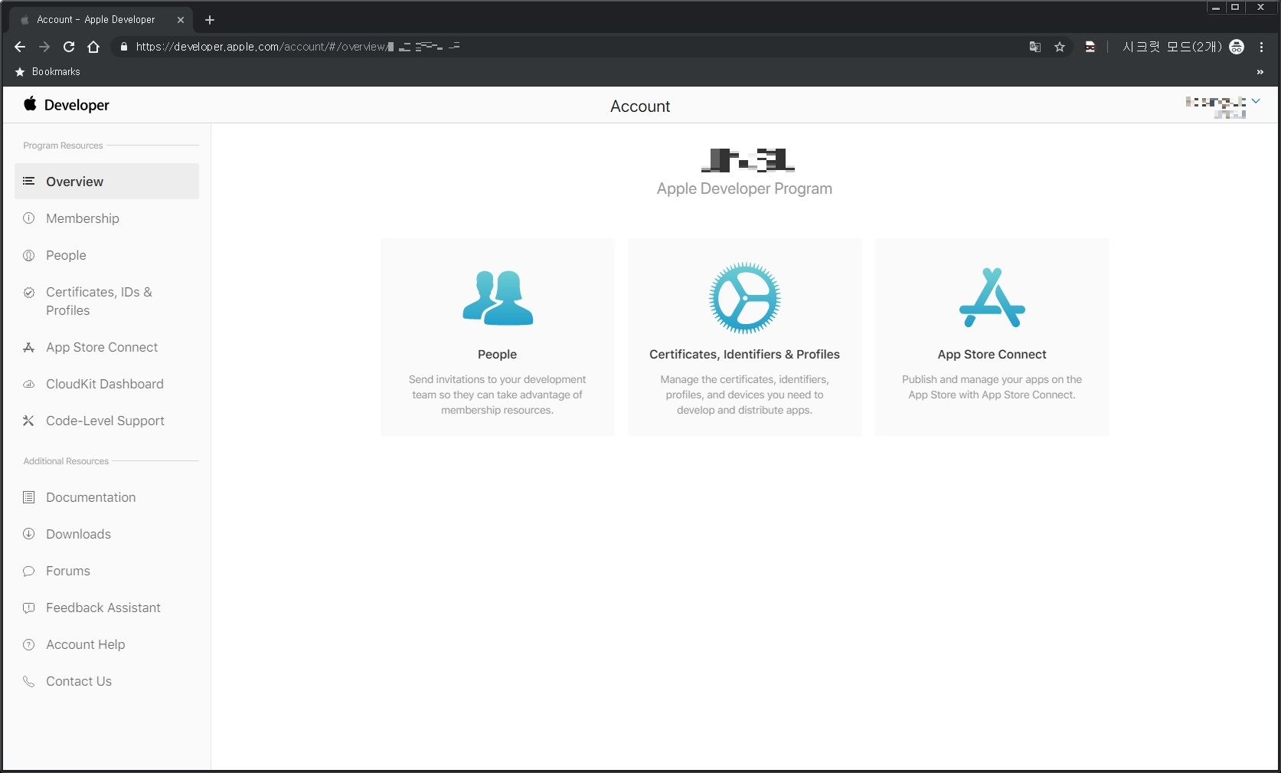The height and width of the screenshot is (773, 1281).
Task: Click the People sidebar icon
Action: [x=29, y=255]
